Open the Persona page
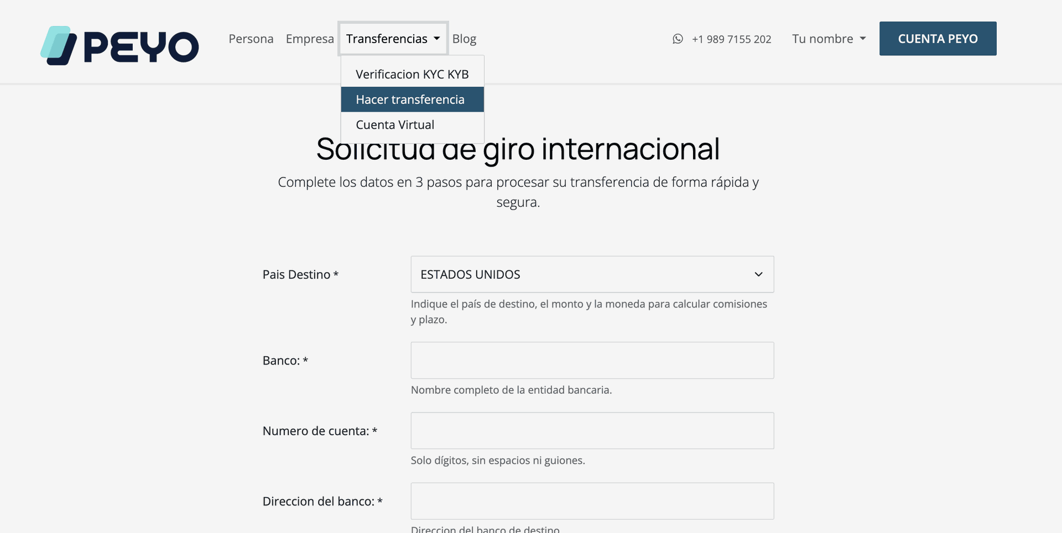 [251, 39]
